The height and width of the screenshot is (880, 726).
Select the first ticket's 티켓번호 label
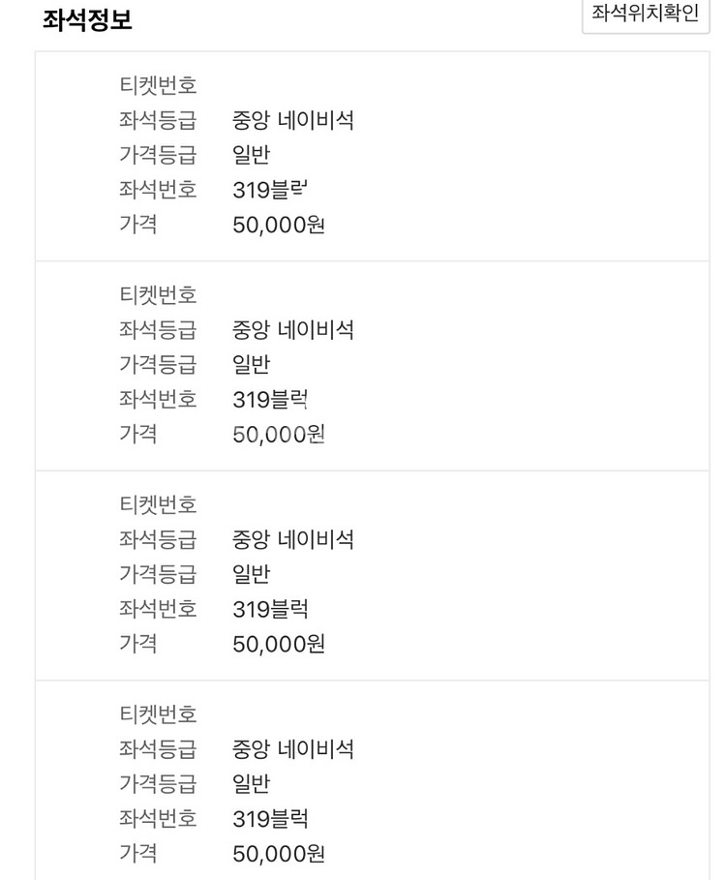coord(158,85)
